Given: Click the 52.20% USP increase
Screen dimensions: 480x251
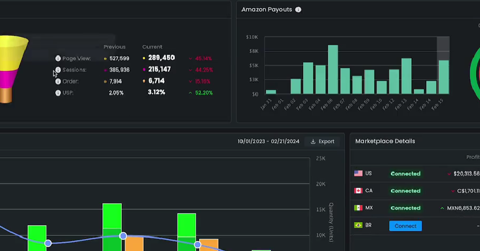Looking at the screenshot, I should [204, 93].
